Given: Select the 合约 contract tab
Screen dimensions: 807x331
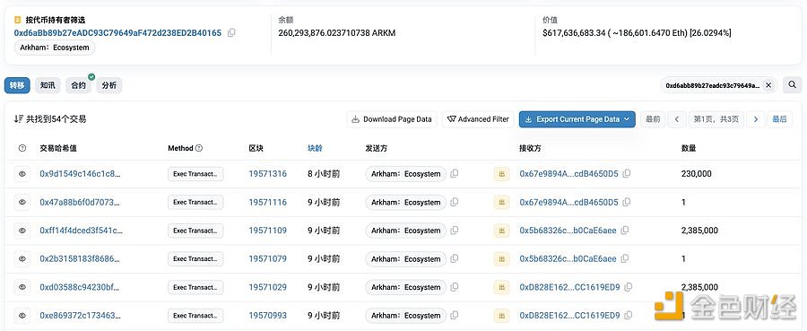Looking at the screenshot, I should [x=79, y=85].
